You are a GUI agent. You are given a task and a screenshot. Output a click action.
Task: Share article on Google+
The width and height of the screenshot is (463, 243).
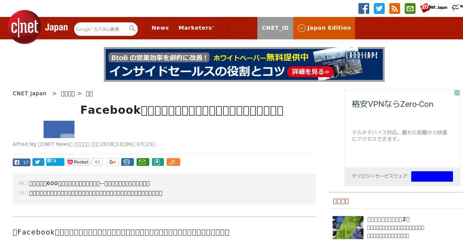[x=113, y=162]
